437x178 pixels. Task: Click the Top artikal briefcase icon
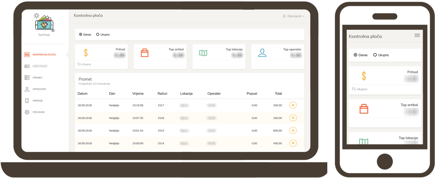[x=145, y=53]
